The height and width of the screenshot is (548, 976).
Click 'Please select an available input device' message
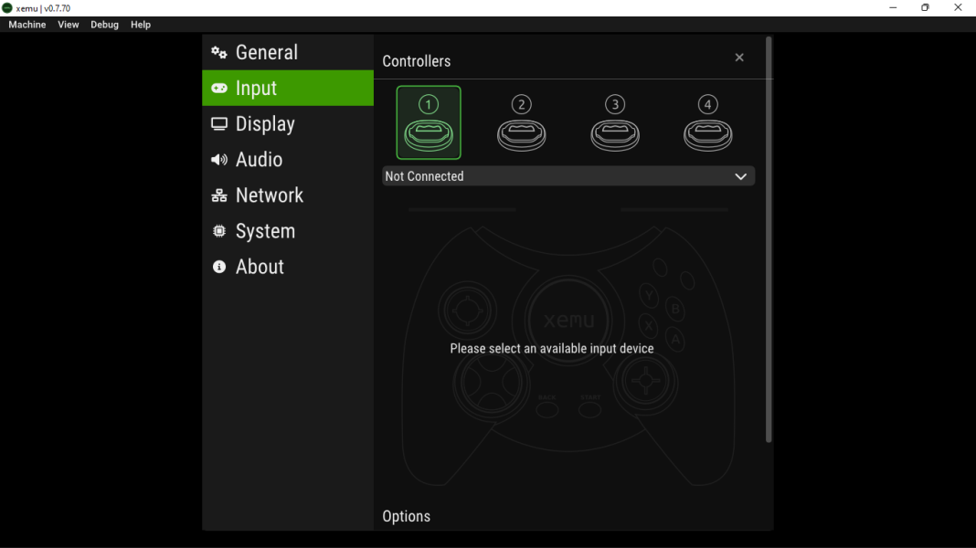pyautogui.click(x=551, y=348)
